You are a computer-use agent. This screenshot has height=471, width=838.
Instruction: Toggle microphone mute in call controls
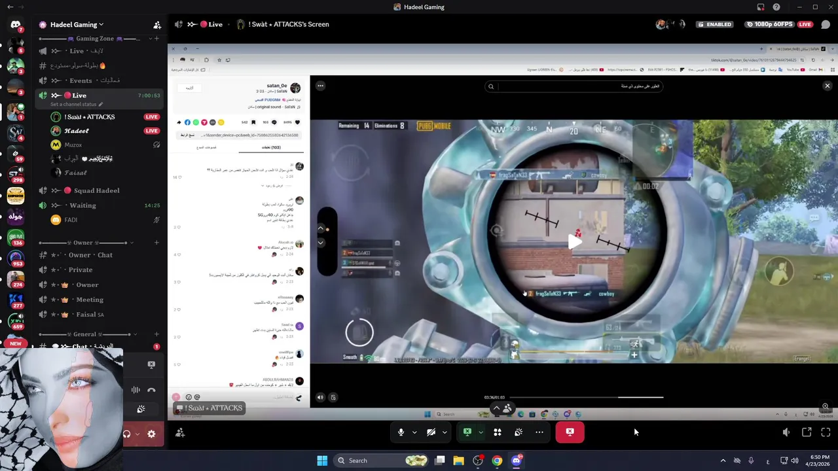[401, 432]
